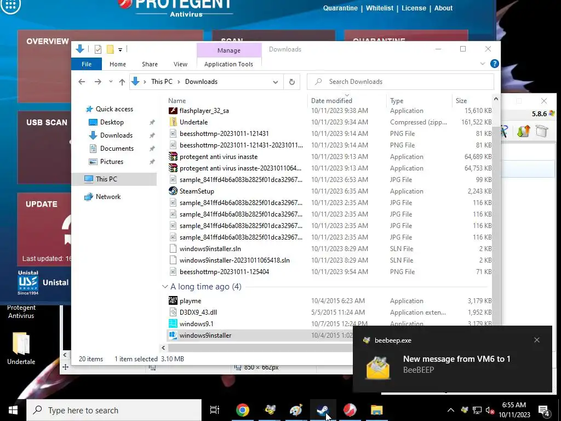Viewport: 561px width, 421px height.
Task: Select the SteamSetup application file
Action: click(197, 191)
